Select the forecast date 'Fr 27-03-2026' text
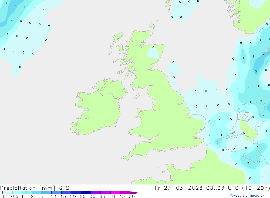This screenshot has width=270, height=198. (178, 188)
